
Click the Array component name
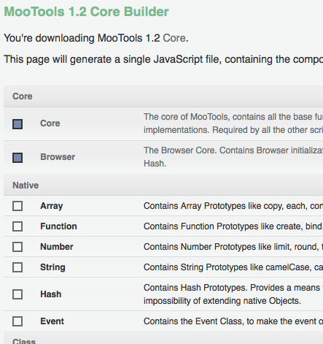click(x=52, y=206)
